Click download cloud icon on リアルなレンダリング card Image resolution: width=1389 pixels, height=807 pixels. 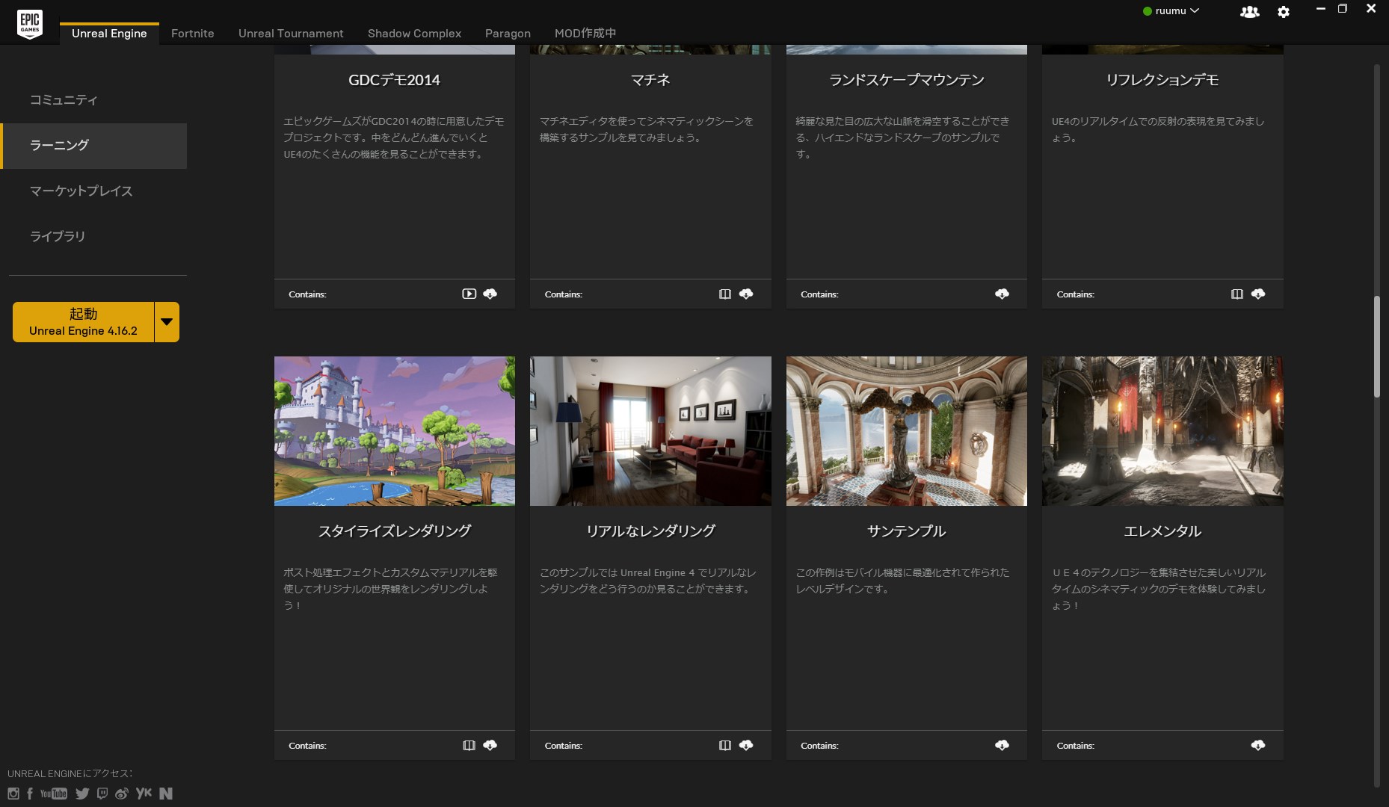pos(746,745)
